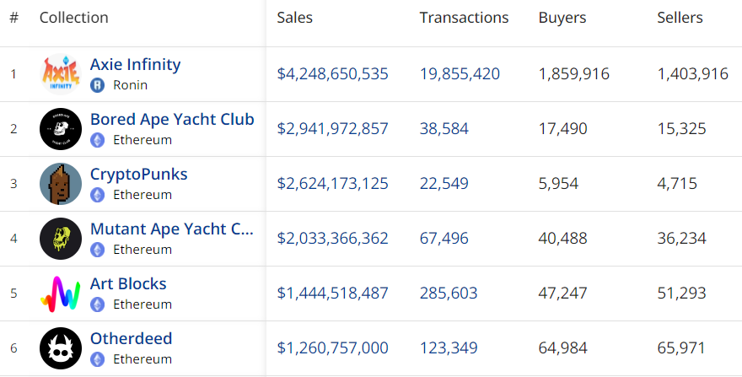
Task: Click the CryptoPunks avatar thumbnail
Action: click(61, 184)
